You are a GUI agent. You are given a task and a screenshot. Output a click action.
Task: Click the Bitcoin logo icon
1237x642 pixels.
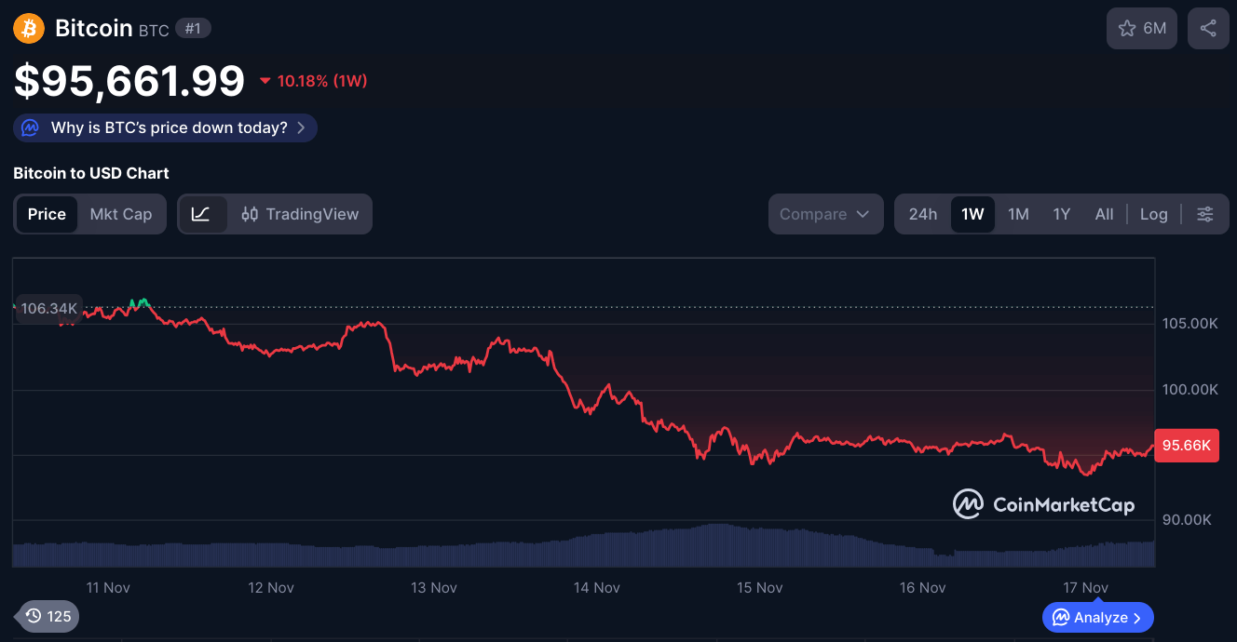pos(28,28)
